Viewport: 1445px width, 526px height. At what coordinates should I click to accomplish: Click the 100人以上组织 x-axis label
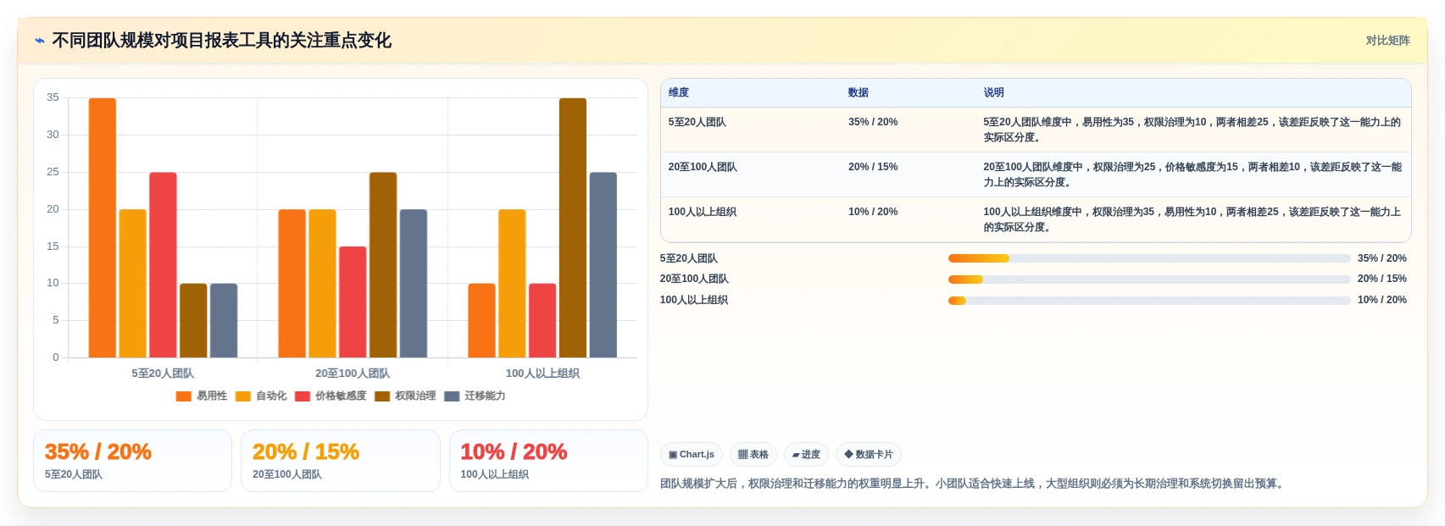click(542, 374)
